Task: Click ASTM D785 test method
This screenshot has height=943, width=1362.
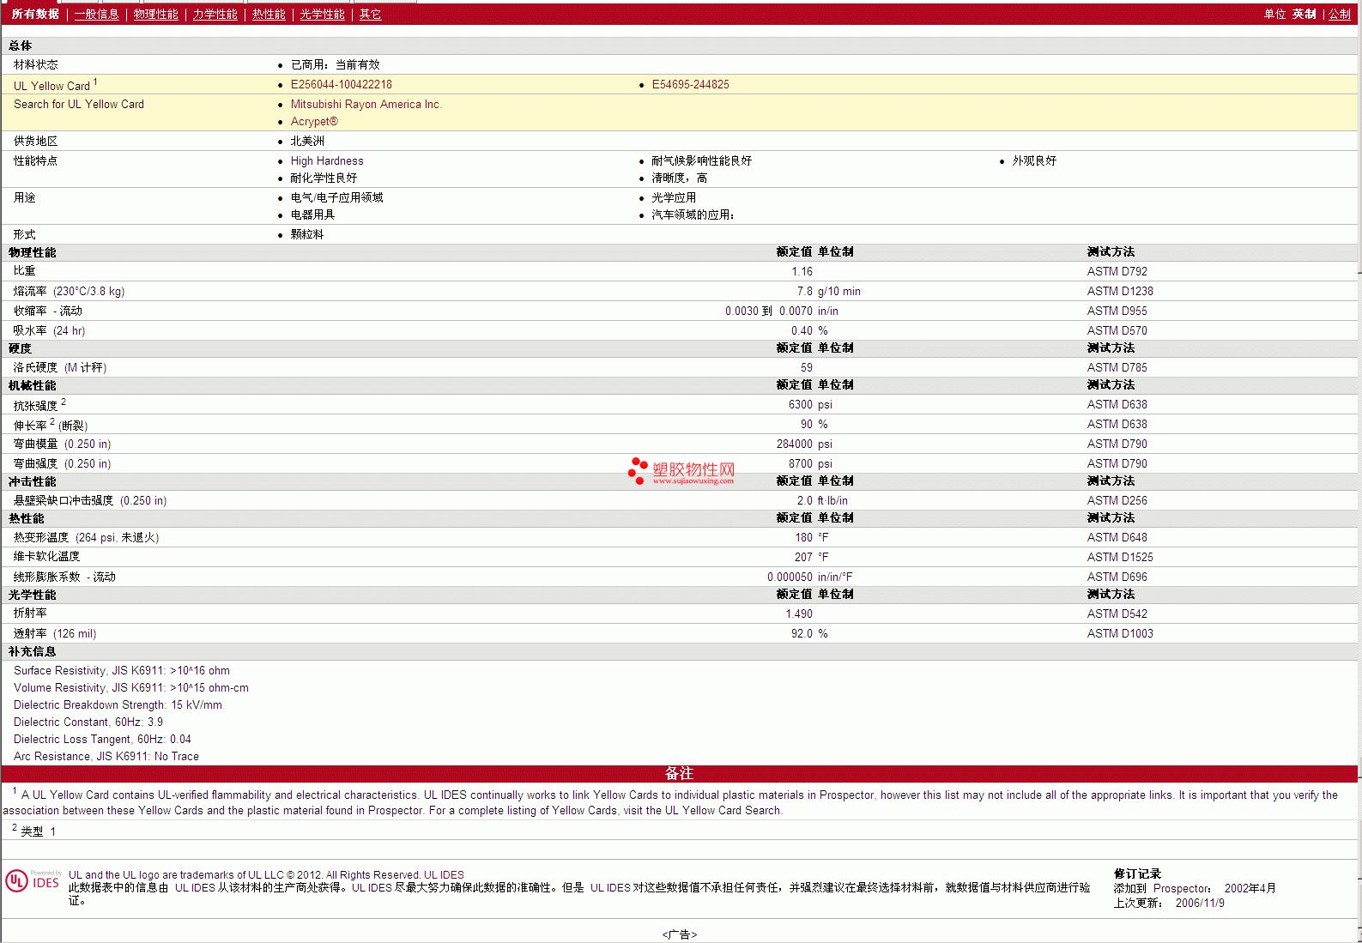Action: pos(1117,368)
